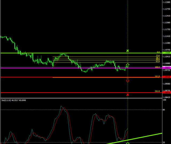
Task: Click the green X marker above the chart
Action: pos(128,50)
